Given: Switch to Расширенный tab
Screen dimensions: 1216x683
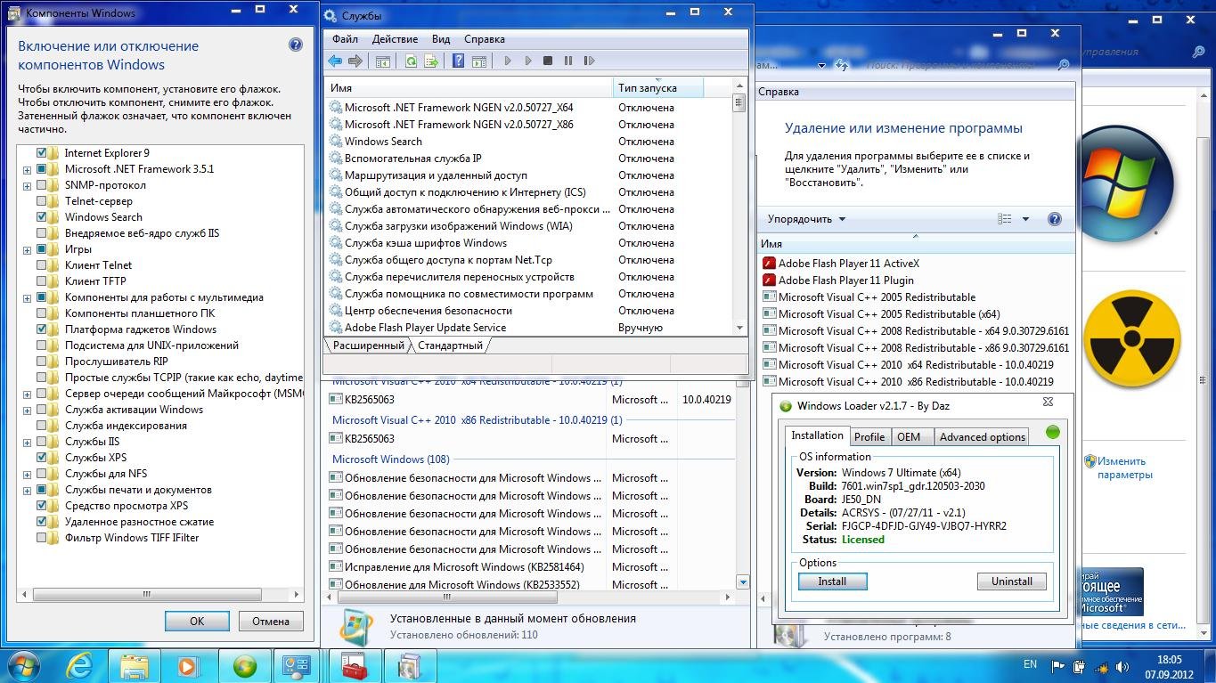Looking at the screenshot, I should [368, 346].
